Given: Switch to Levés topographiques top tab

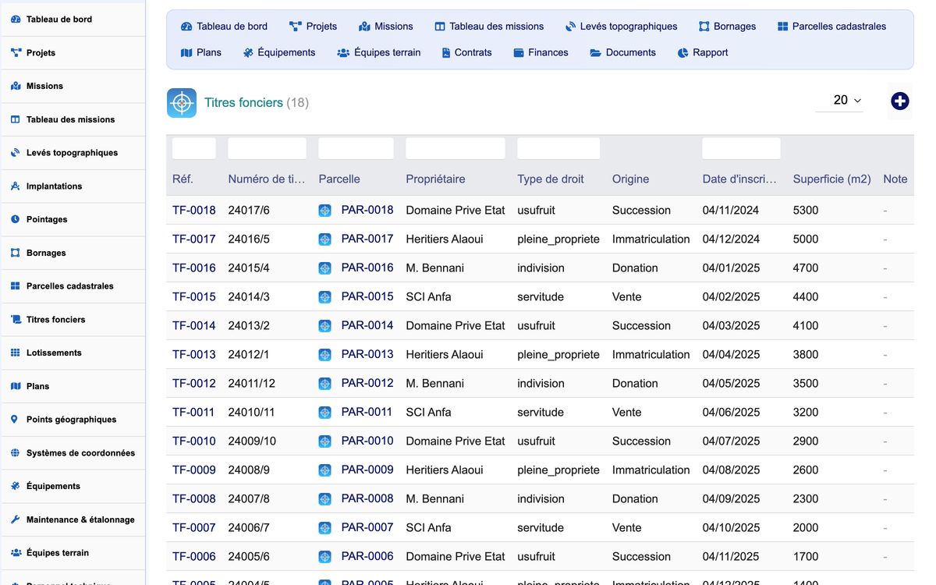Looking at the screenshot, I should [622, 27].
